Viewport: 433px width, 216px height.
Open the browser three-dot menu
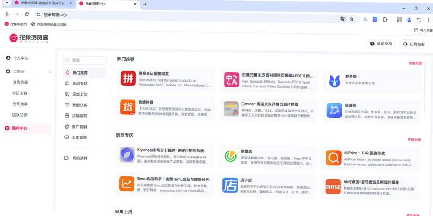pos(428,20)
